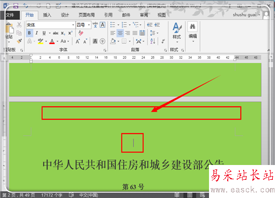Screen dimensions: 275x198
Task: Decrease paragraph indent
Action: click(150, 25)
